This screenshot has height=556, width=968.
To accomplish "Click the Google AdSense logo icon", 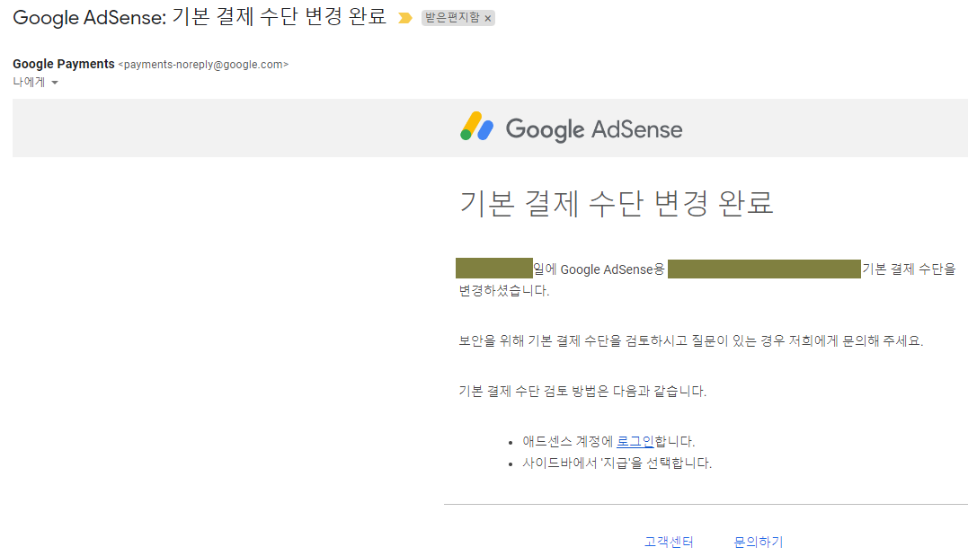I will click(476, 127).
